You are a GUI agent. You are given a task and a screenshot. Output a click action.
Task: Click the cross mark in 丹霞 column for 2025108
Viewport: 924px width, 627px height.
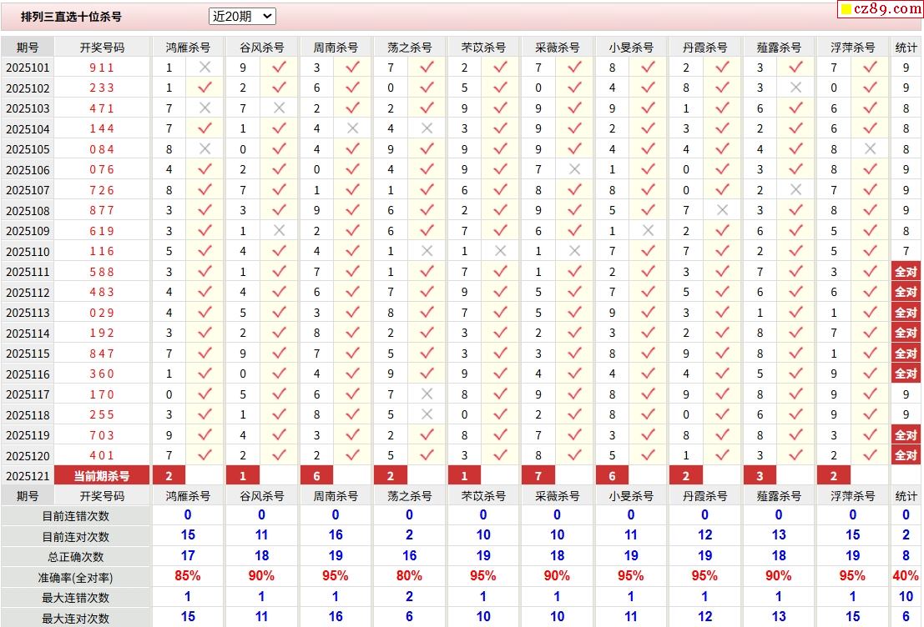click(x=722, y=210)
